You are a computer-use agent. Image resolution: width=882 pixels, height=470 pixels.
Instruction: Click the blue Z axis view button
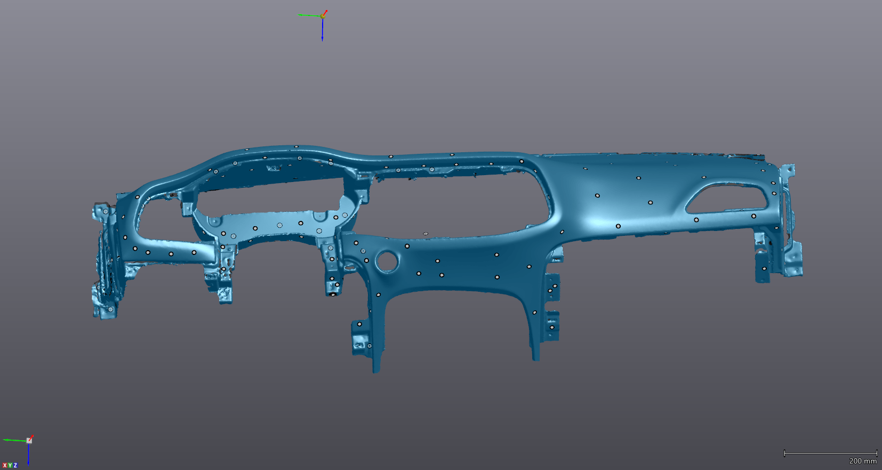click(x=15, y=466)
